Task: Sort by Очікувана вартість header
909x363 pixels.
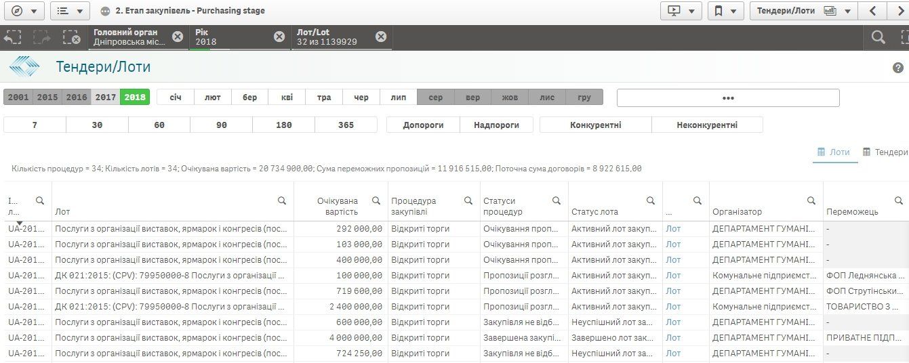Action: point(338,207)
